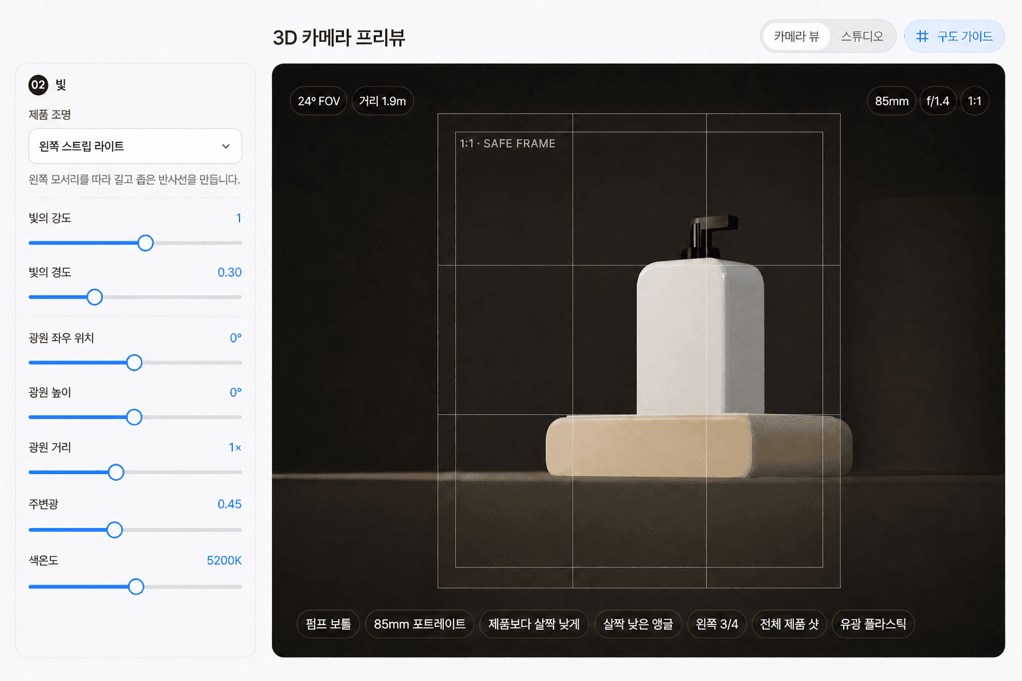This screenshot has width=1022, height=681.
Task: Click the 광원 좌우 위치 slider handle
Action: [134, 362]
